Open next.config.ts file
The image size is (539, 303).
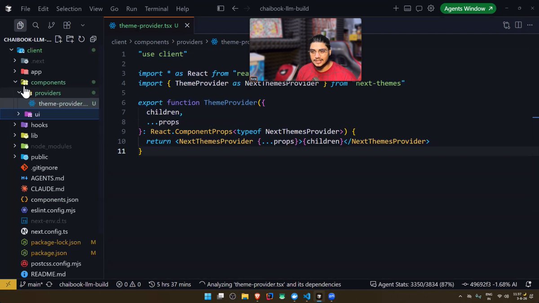pos(49,232)
